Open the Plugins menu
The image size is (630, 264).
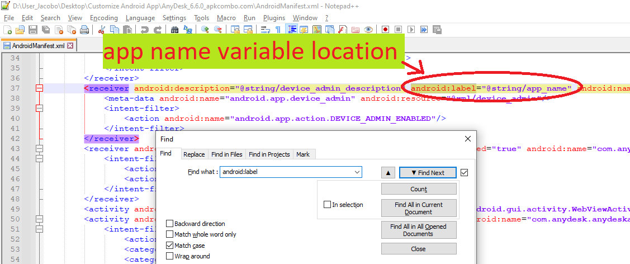(274, 18)
